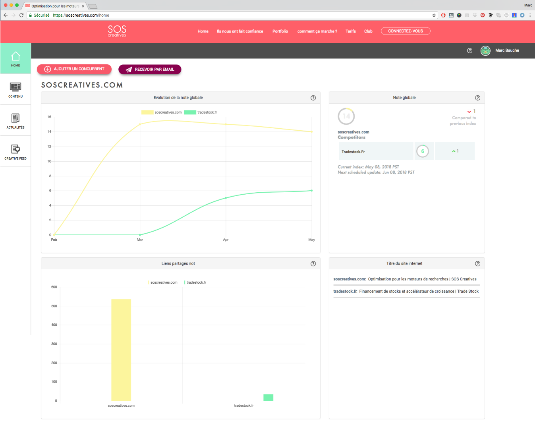
Task: Open the Home dashboard sidebar icon
Action: click(15, 58)
